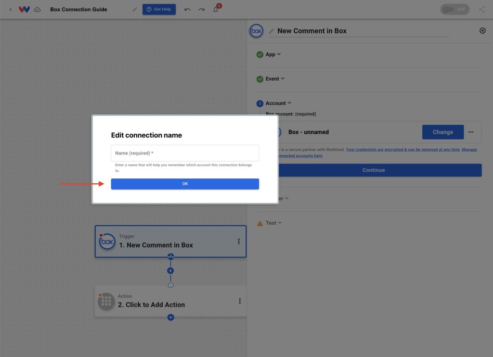This screenshot has width=493, height=357.
Task: Click Box icon on trigger step
Action: (107, 242)
